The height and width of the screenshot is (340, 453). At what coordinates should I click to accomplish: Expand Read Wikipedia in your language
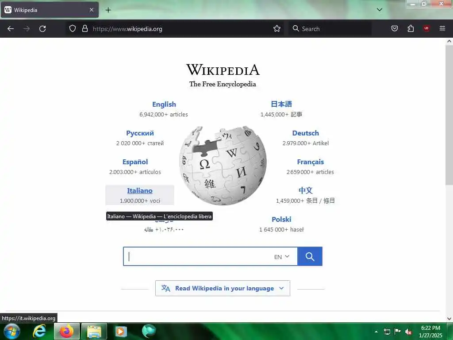click(x=223, y=288)
